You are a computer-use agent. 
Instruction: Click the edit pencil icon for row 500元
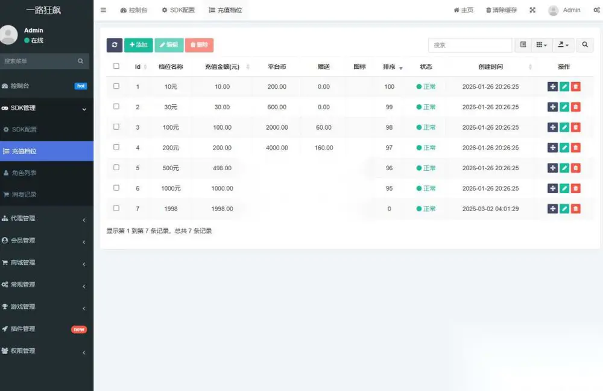pos(564,168)
